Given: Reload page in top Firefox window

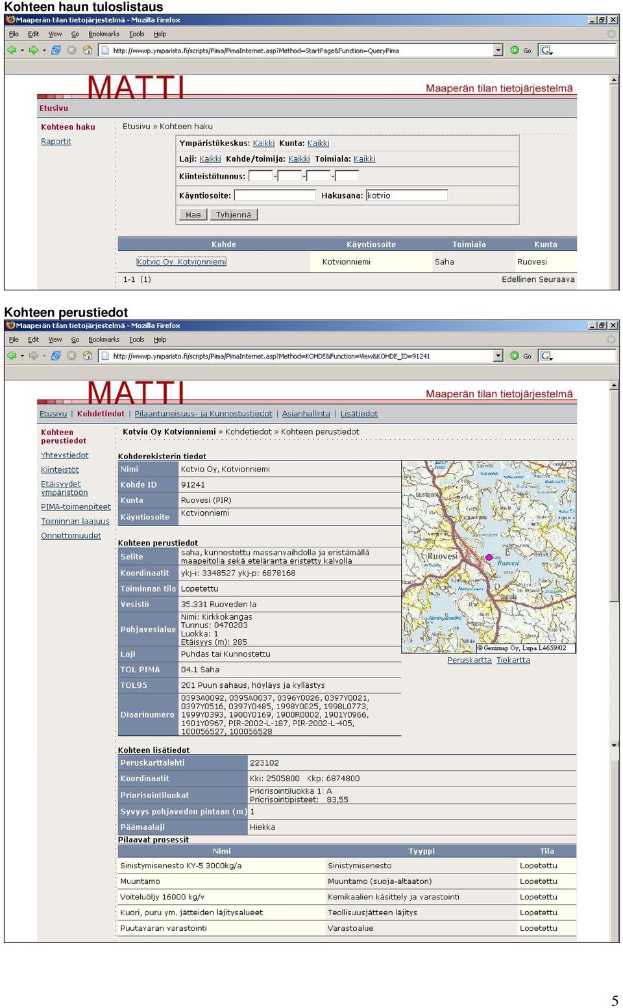Looking at the screenshot, I should pyautogui.click(x=56, y=50).
